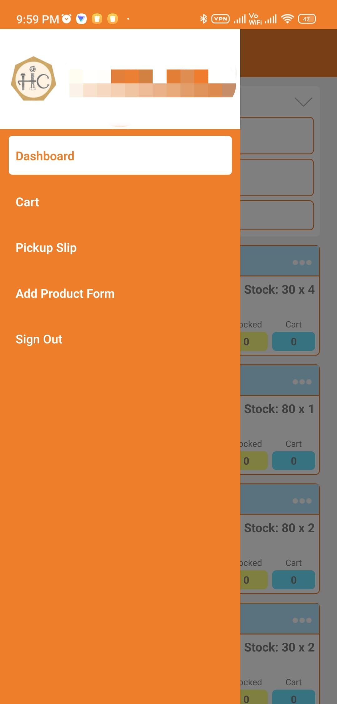Open three-dot menu on Stock 80 x 1 card
The width and height of the screenshot is (337, 704).
(302, 382)
